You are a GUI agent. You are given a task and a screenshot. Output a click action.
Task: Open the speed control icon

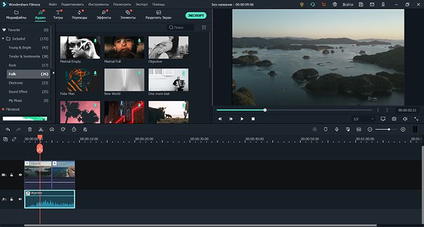(52, 129)
